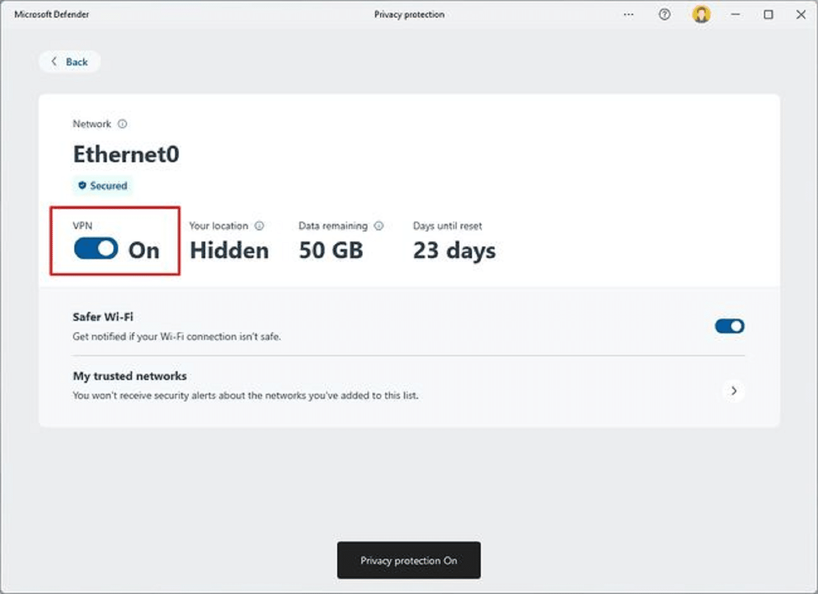Screen dimensions: 818x594
Task: Maximize the Microsoft Defender window
Action: click(768, 15)
